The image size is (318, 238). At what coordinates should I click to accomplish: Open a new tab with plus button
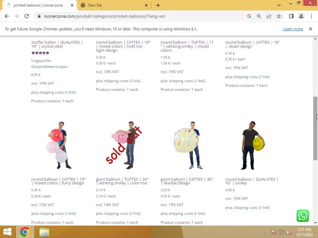pos(158,5)
